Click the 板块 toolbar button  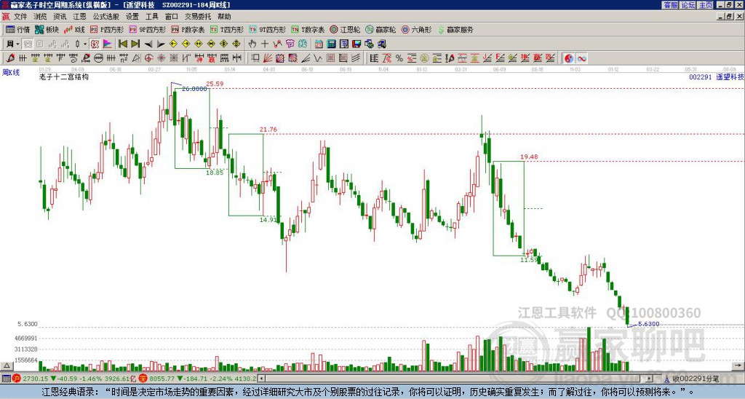[x=47, y=29]
